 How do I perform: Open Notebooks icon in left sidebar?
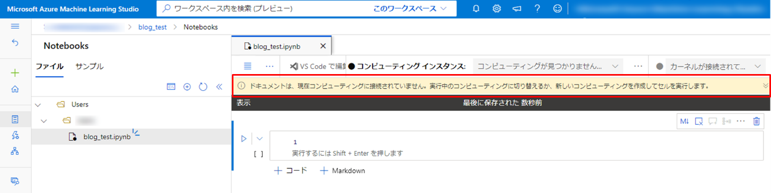coord(15,119)
